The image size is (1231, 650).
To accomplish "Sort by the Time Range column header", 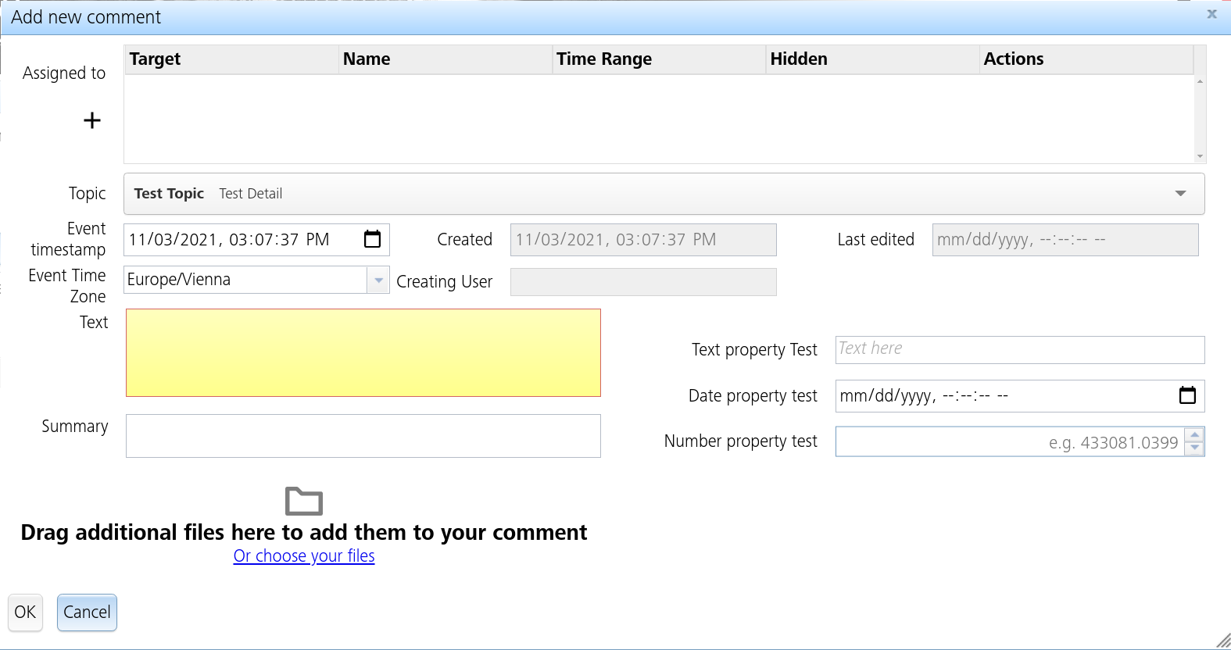I will 658,59.
